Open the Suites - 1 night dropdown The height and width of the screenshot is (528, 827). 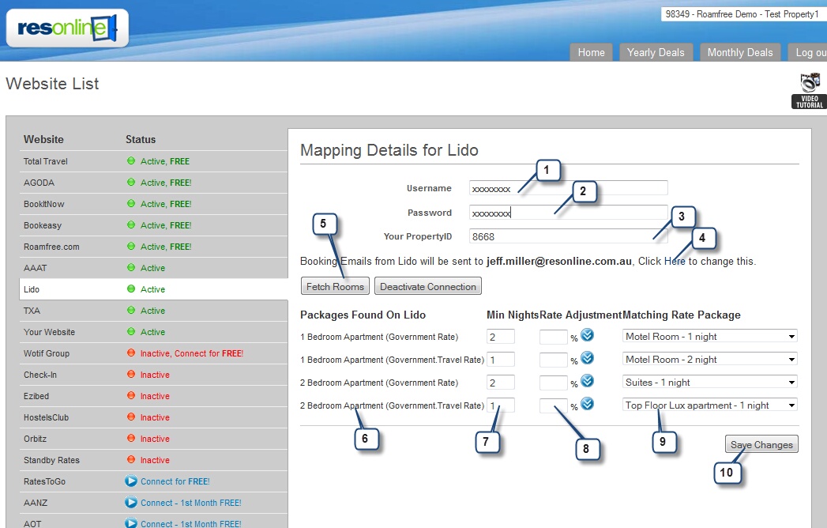[x=710, y=383]
